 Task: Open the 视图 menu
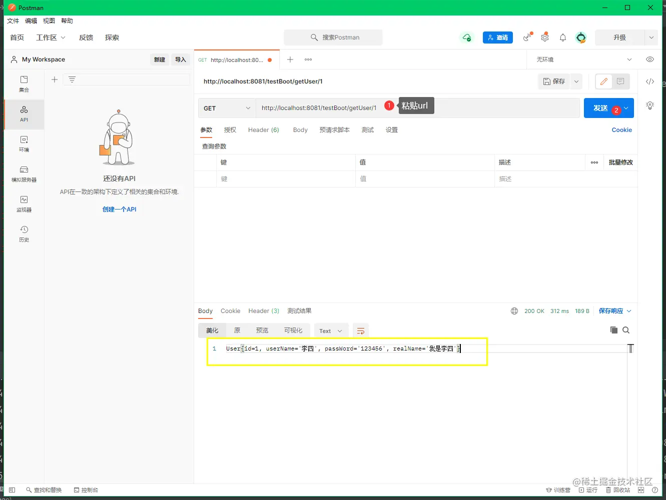(x=49, y=21)
